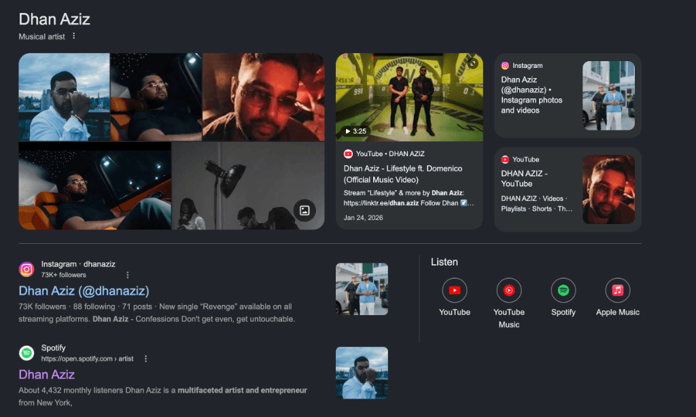Click the open.spotify.com artist URL
This screenshot has width=696, height=417.
click(x=87, y=359)
